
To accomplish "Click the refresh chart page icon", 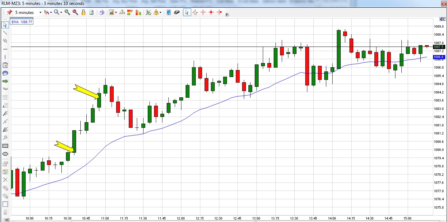I will pos(92,12).
